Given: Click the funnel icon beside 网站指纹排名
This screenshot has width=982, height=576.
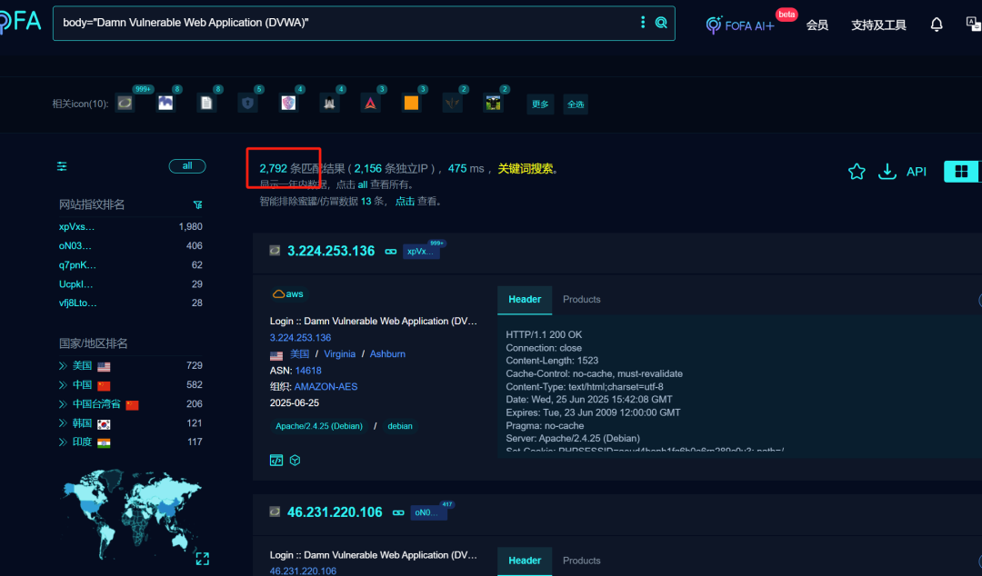Looking at the screenshot, I should (x=198, y=204).
